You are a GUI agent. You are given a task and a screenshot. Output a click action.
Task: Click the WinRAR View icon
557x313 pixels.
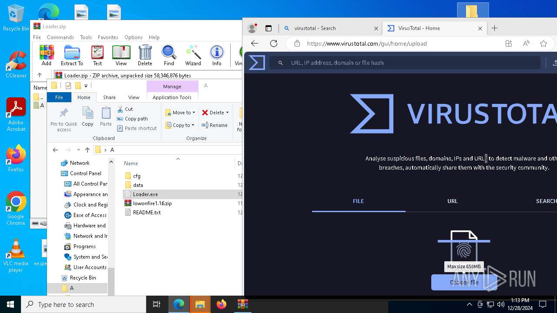click(x=121, y=55)
